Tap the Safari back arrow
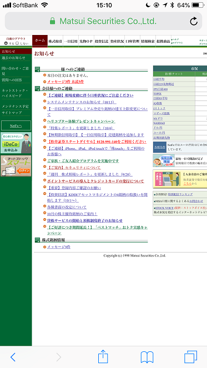The width and height of the screenshot is (207, 368). coord(13,357)
